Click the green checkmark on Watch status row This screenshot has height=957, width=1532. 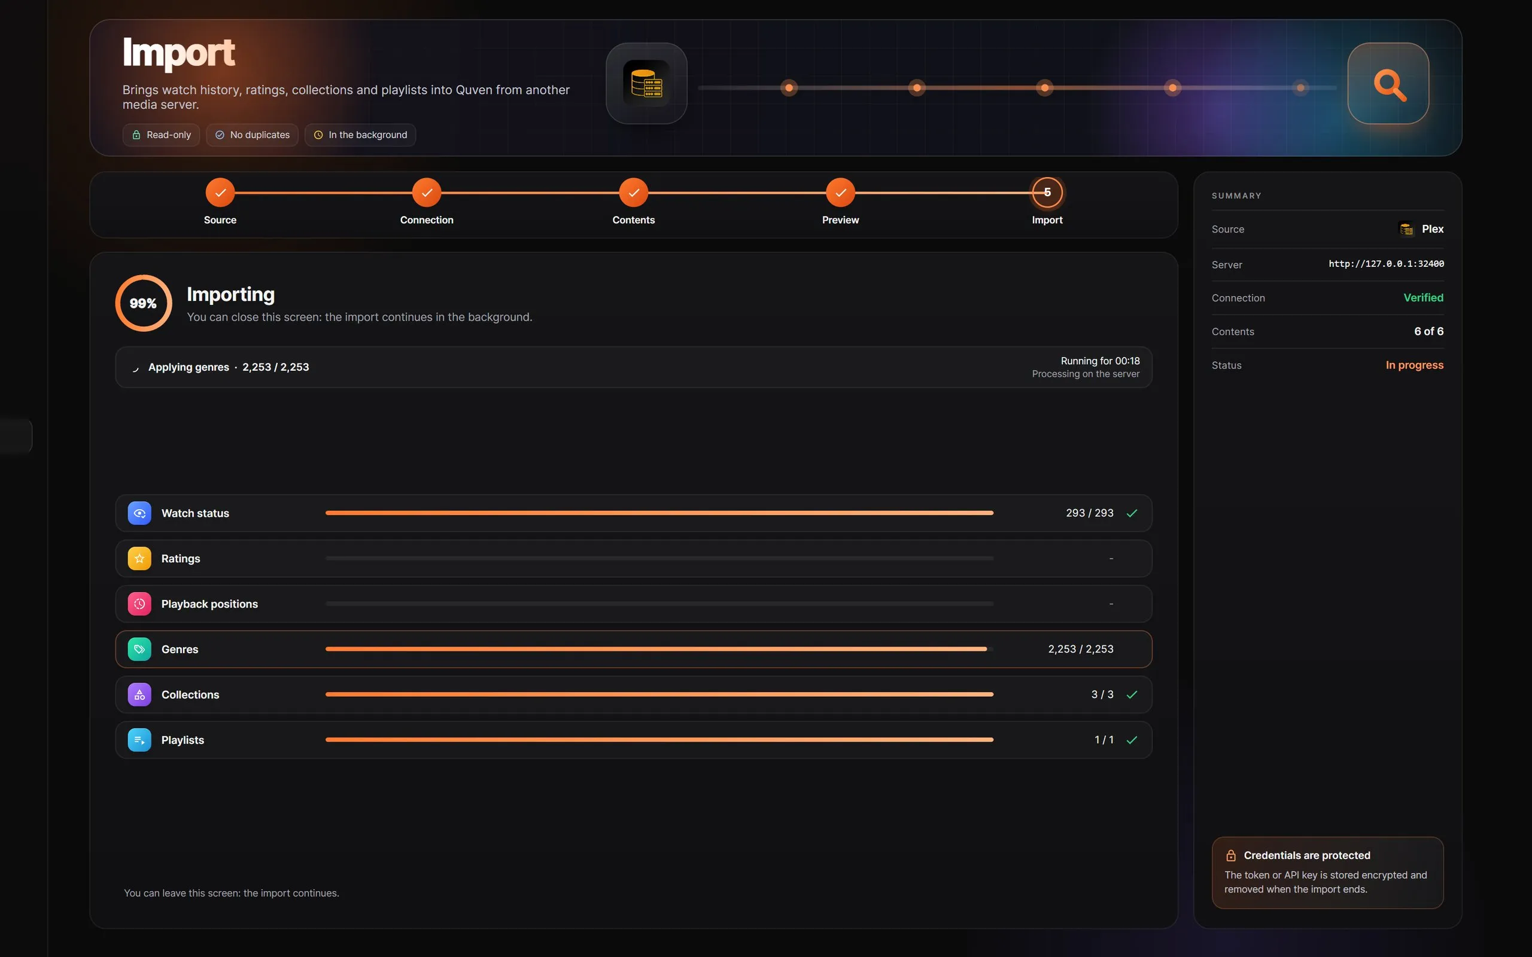coord(1132,513)
